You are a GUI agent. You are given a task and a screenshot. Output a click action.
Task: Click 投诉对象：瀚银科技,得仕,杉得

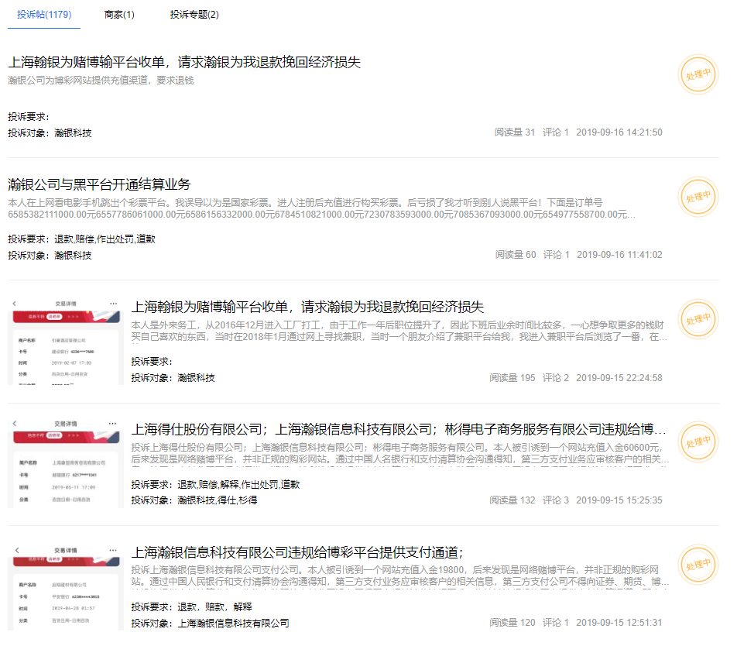click(194, 500)
